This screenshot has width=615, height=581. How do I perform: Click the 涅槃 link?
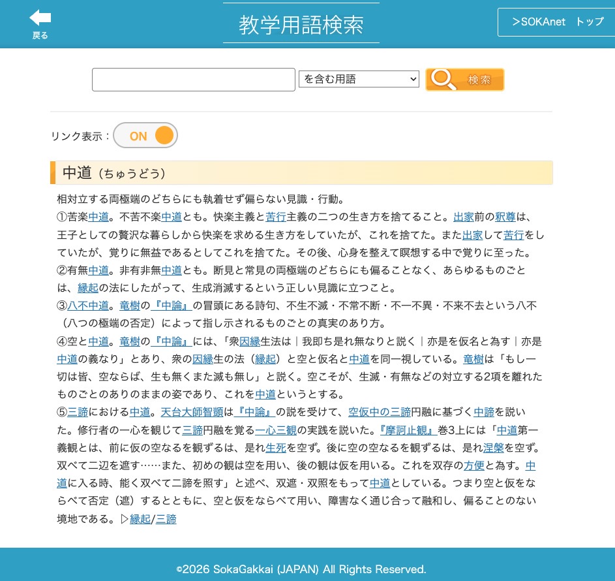click(493, 448)
